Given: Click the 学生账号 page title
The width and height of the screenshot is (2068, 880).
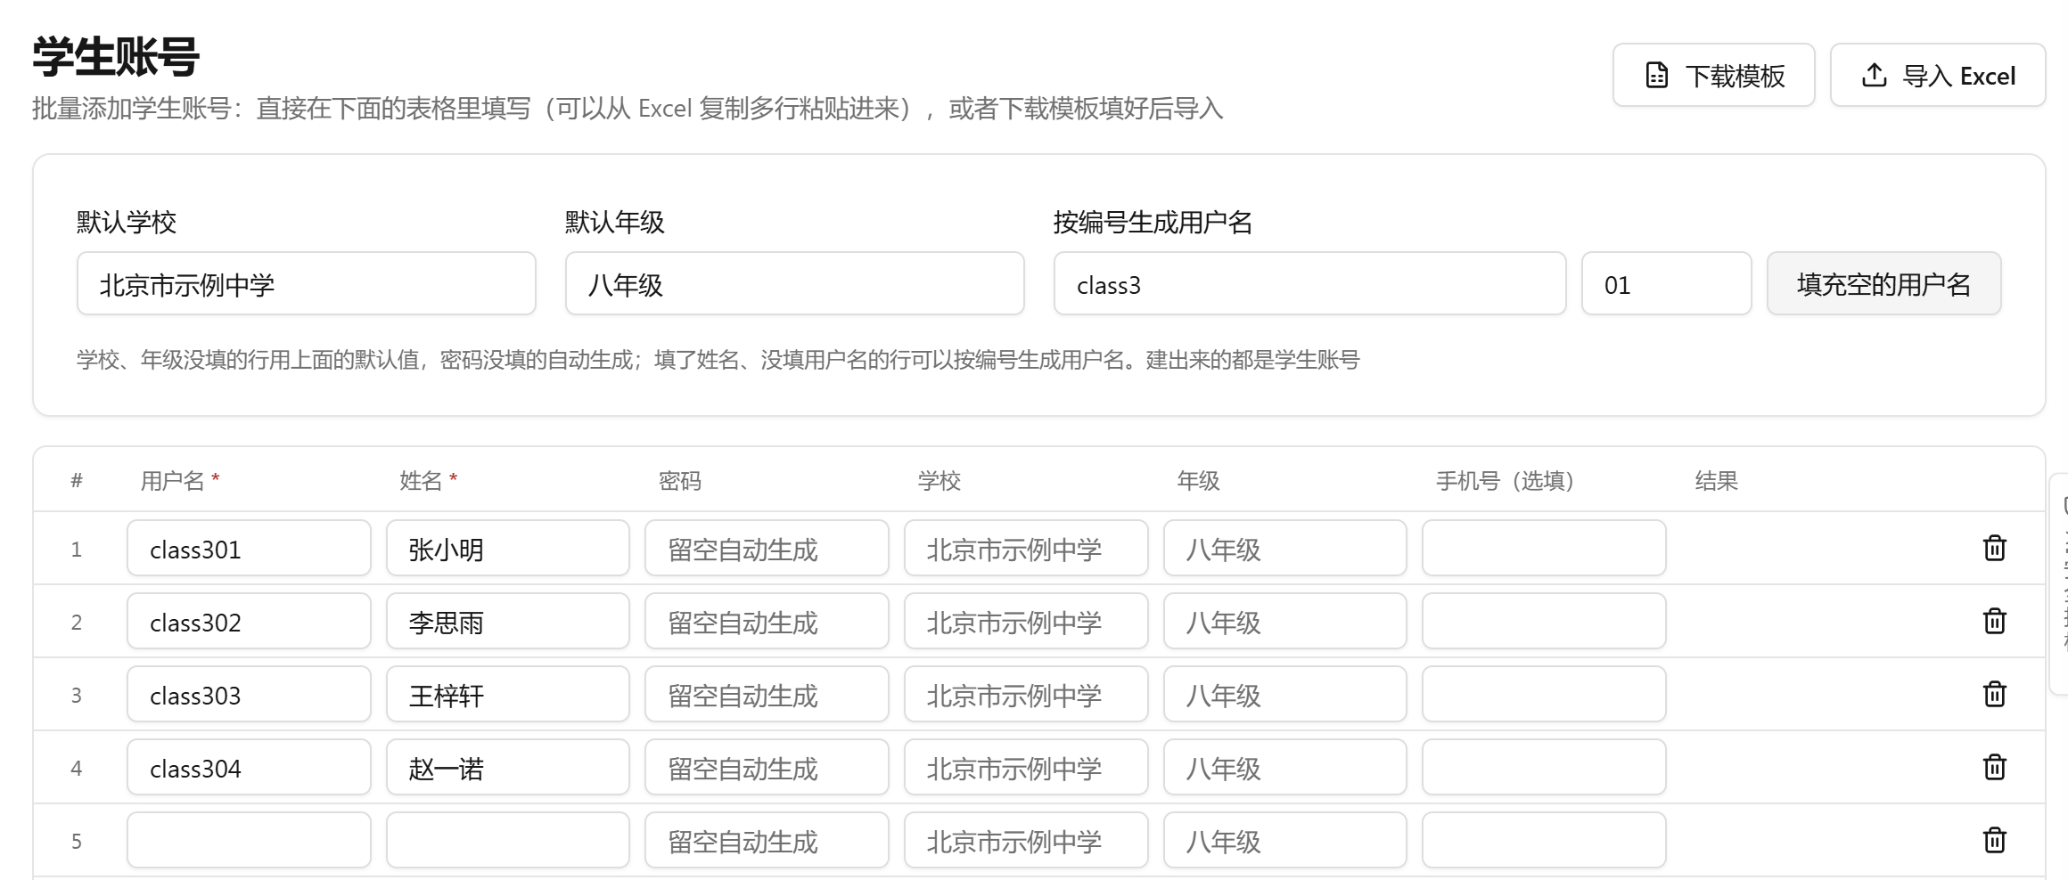Looking at the screenshot, I should (x=116, y=57).
